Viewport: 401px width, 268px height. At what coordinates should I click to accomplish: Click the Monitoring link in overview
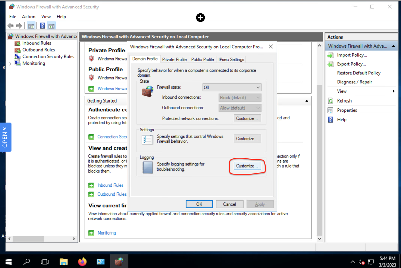(107, 233)
